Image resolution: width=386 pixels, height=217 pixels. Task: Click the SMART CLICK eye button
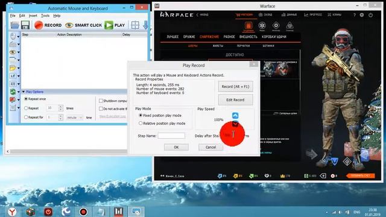click(x=83, y=25)
